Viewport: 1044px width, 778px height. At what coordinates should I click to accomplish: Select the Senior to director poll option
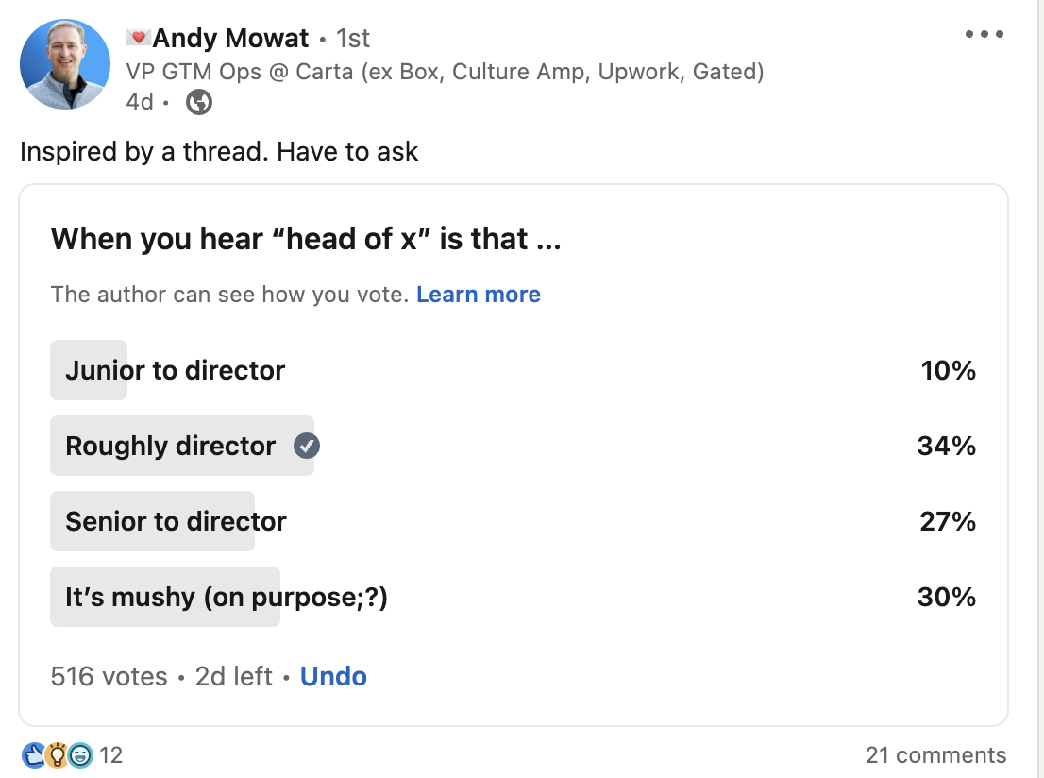[x=176, y=521]
